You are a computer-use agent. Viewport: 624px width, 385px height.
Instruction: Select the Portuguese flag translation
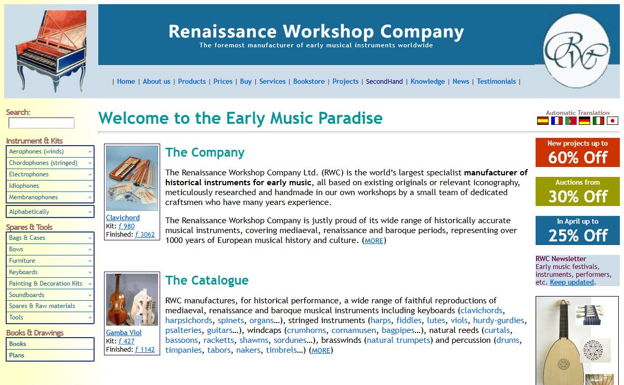[x=571, y=121]
